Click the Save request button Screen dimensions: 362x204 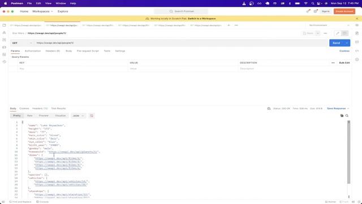coord(308,33)
